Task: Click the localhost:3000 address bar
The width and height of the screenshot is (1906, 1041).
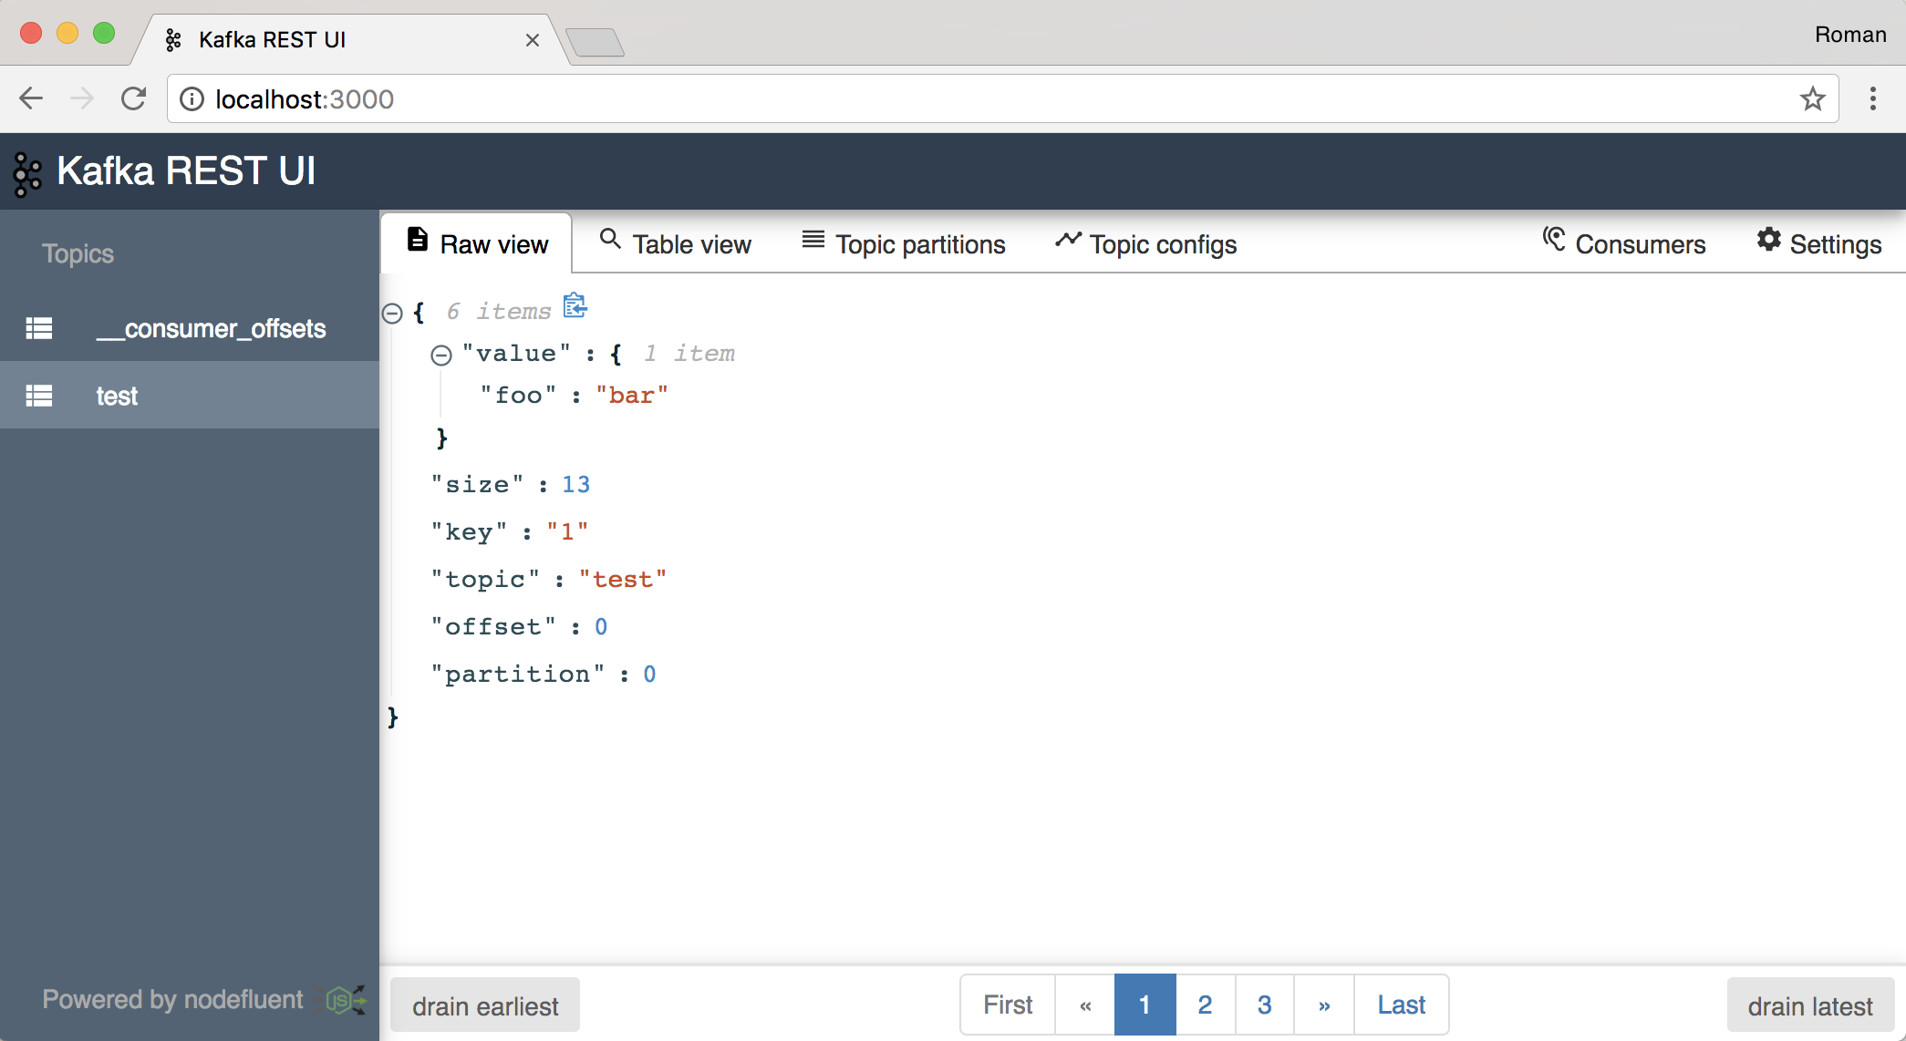Action: click(912, 98)
